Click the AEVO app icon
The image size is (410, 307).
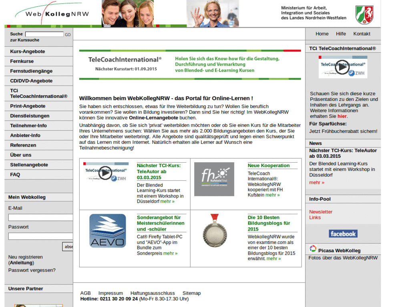click(107, 231)
